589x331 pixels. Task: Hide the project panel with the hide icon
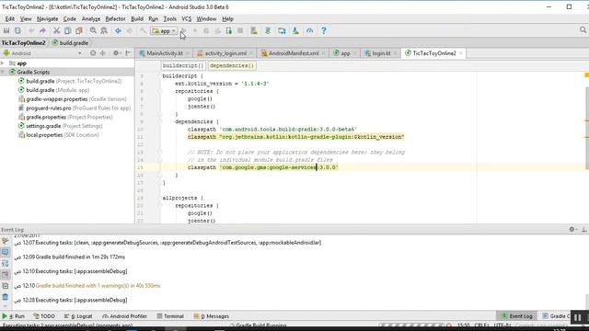coord(128,53)
